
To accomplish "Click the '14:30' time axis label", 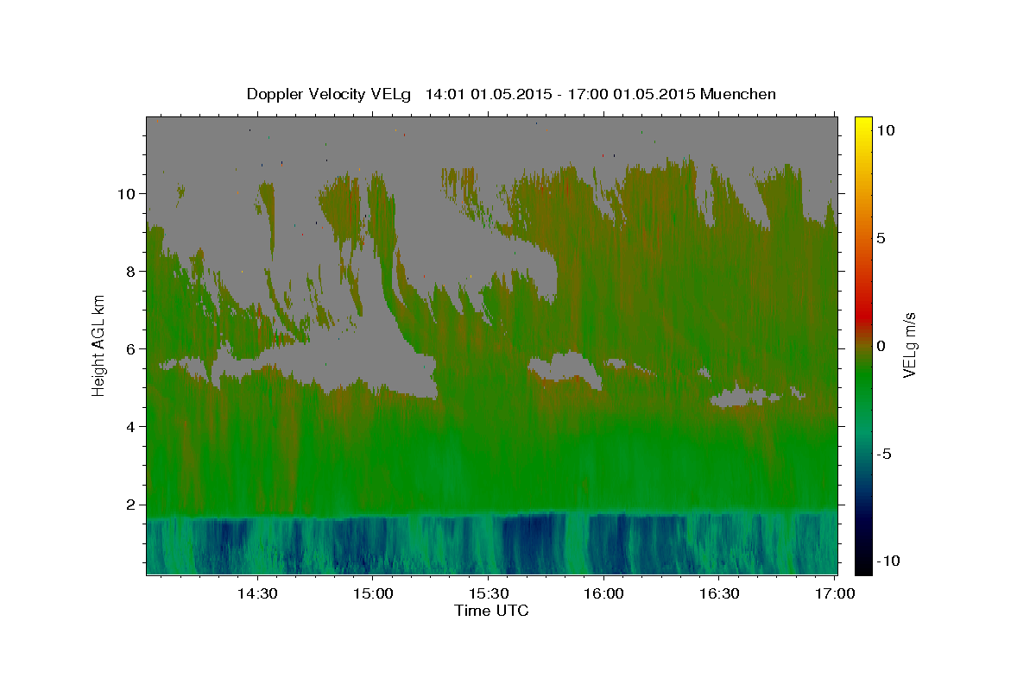I will coord(257,593).
